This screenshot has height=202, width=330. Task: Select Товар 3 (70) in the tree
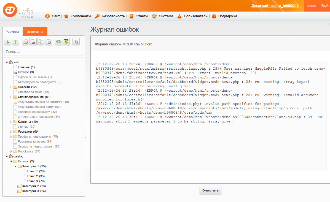tap(36, 181)
